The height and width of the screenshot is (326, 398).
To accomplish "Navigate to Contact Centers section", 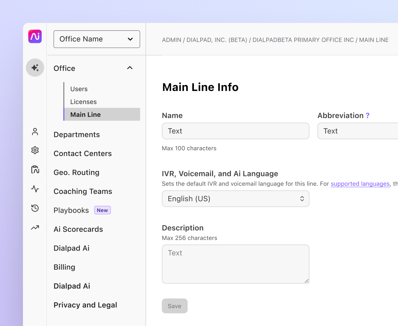I will pyautogui.click(x=83, y=153).
